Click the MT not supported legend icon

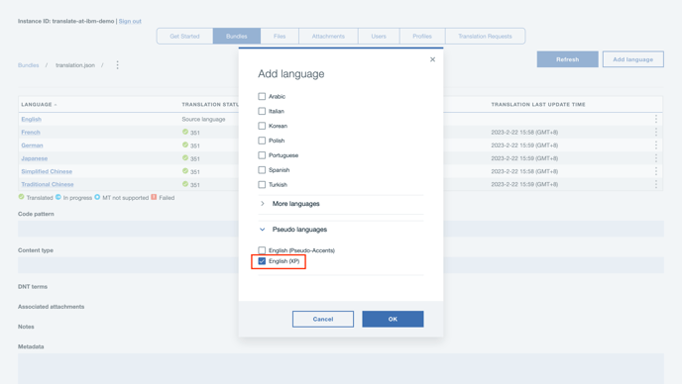pos(97,197)
